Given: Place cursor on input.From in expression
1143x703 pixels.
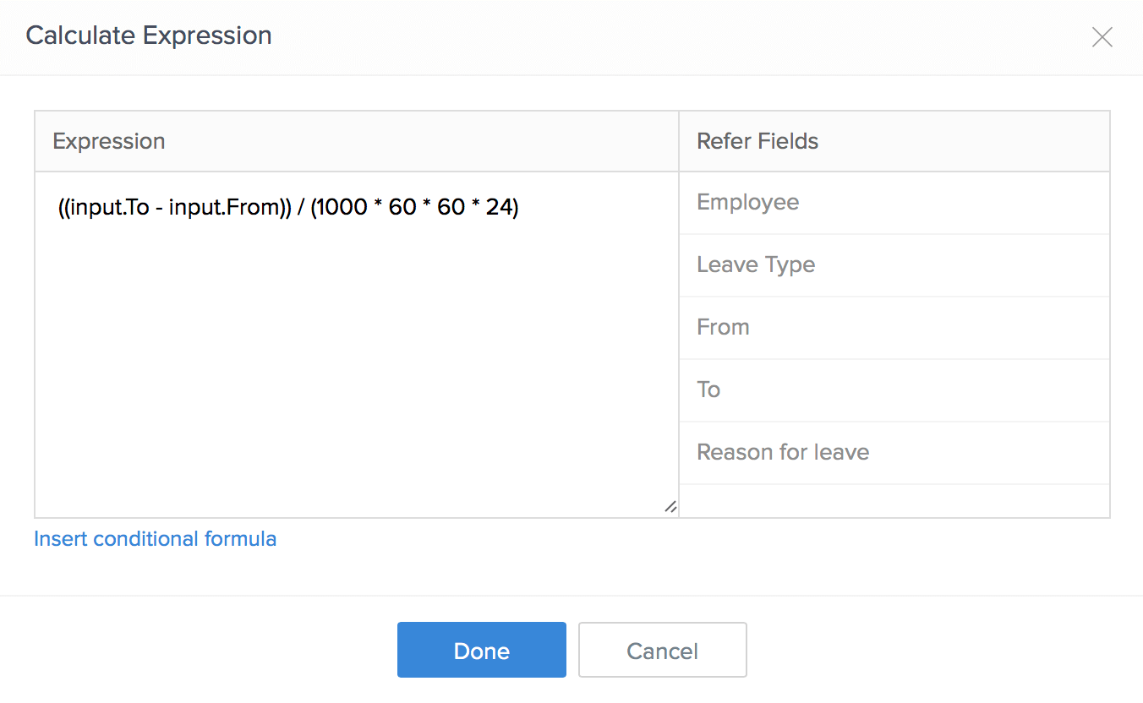Looking at the screenshot, I should pyautogui.click(x=223, y=208).
